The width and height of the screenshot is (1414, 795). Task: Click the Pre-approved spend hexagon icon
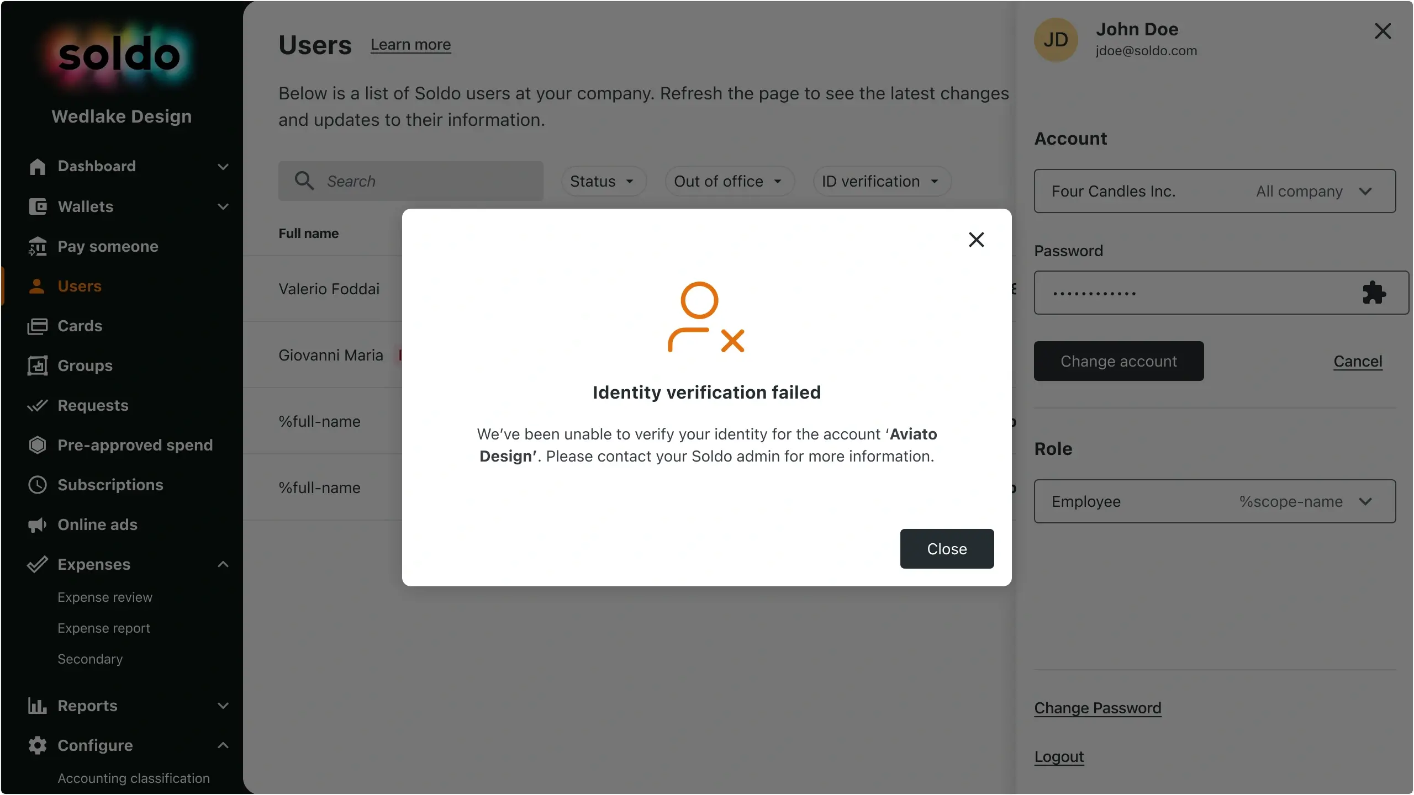coord(37,445)
